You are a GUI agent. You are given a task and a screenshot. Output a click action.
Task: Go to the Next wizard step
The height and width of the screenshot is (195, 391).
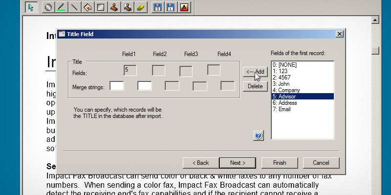(x=238, y=162)
